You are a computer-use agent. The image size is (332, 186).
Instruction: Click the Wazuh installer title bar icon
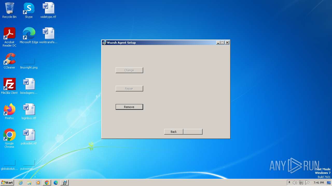click(104, 43)
